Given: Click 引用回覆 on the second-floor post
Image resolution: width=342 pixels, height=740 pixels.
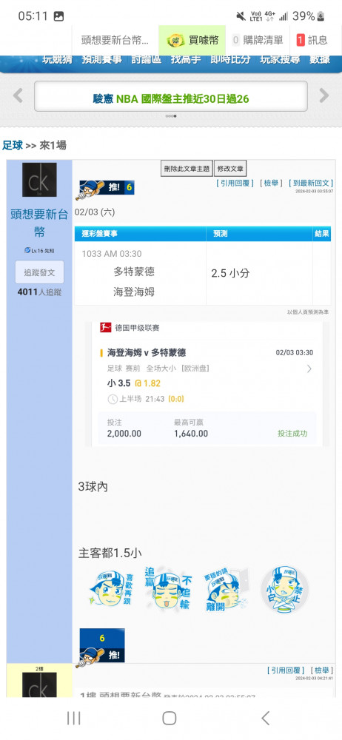Looking at the screenshot, I should pyautogui.click(x=286, y=670).
